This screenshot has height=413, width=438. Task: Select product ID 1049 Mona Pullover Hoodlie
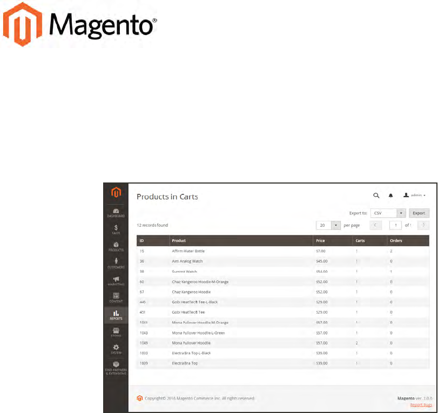pos(282,343)
